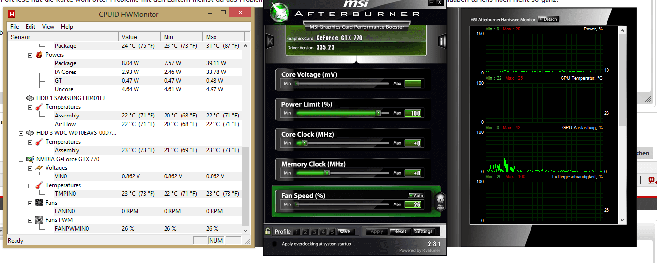Click the Kombustor K icon in Afterburner
Screen dimensions: 668x263
click(270, 42)
